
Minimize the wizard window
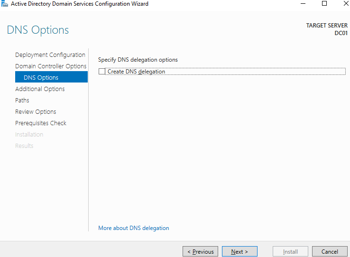[303, 4]
